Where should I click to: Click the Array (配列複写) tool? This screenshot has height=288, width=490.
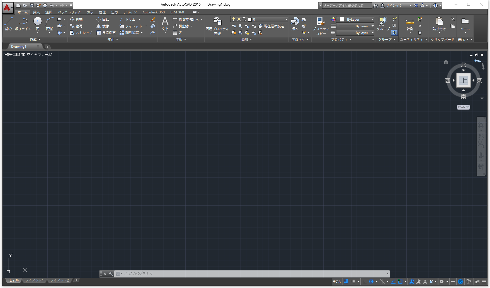pos(129,33)
